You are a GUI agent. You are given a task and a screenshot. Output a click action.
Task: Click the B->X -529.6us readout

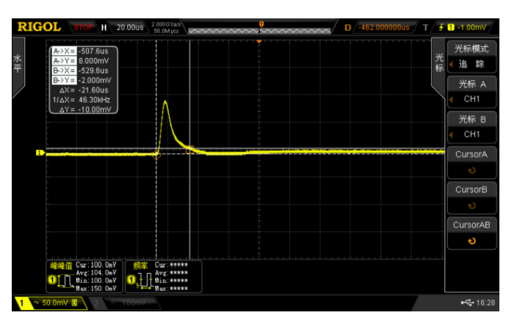click(x=81, y=71)
